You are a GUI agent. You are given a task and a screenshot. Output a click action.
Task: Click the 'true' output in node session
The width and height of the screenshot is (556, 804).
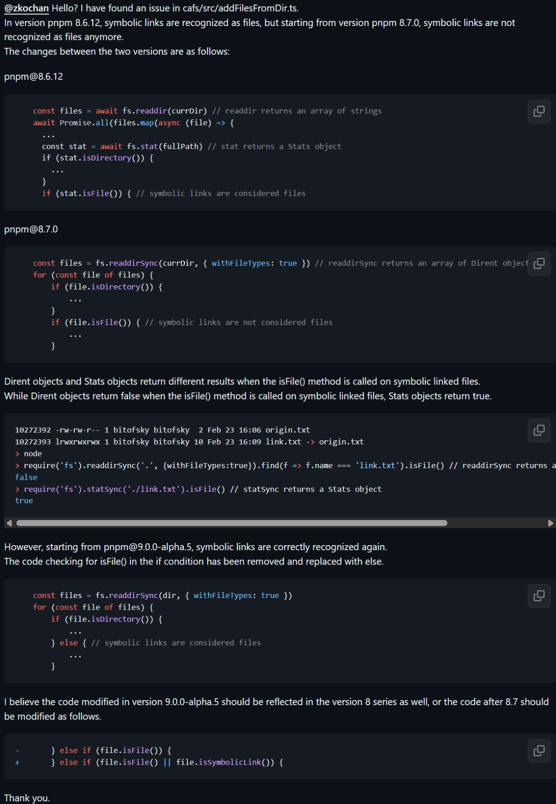click(x=24, y=501)
